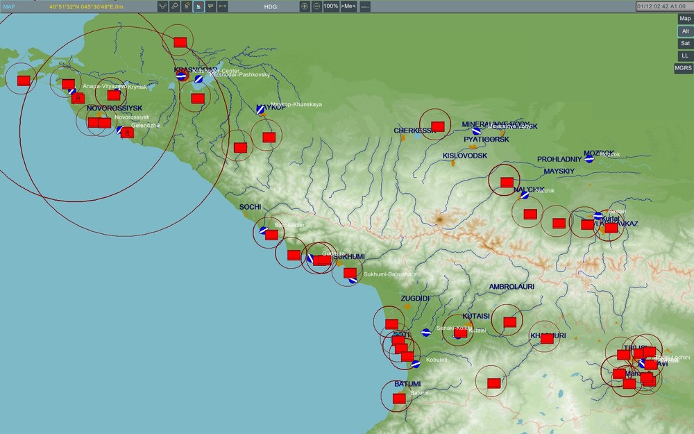Click the PYATIGORSK city label
The height and width of the screenshot is (434, 694).
(x=486, y=139)
